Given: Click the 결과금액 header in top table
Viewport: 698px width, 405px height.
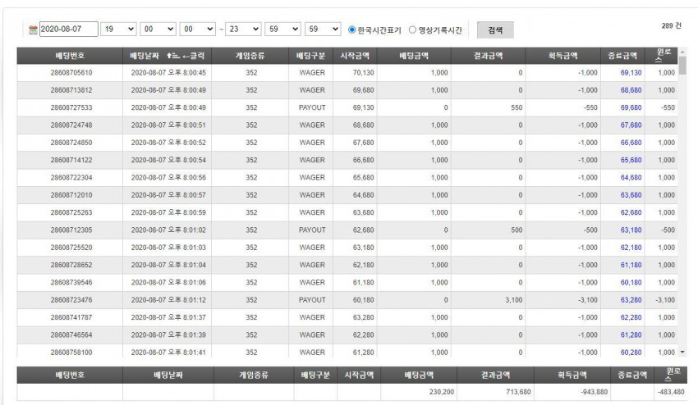Looking at the screenshot, I should tap(488, 56).
